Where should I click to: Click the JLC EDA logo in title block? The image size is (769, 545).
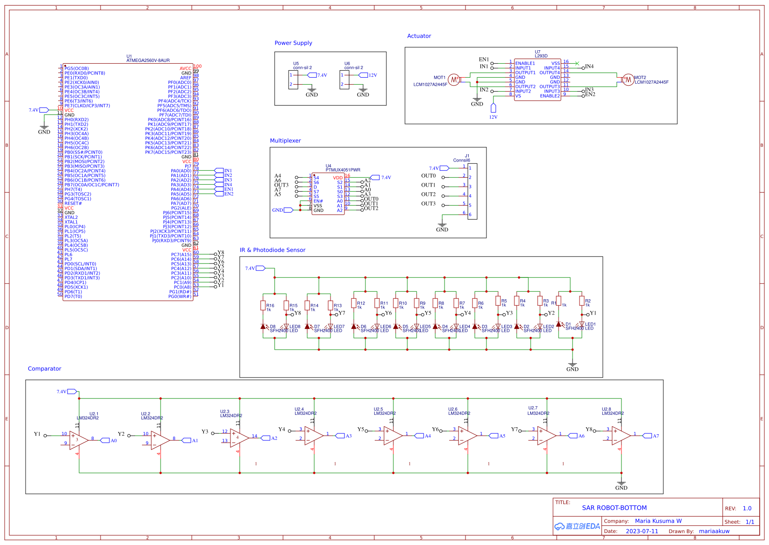(x=577, y=526)
